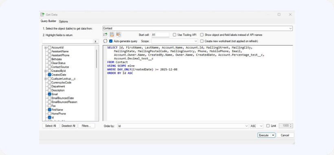Switch to the Query Builder tab

pos(48,21)
